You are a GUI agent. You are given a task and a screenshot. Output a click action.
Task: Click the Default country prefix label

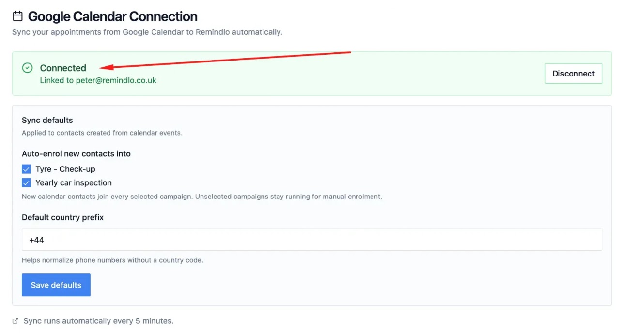[63, 217]
